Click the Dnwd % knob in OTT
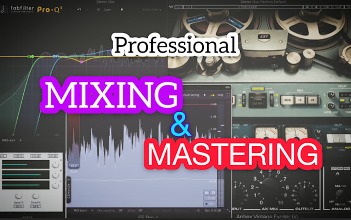Viewport: 351px width, 220px height. click(36, 196)
